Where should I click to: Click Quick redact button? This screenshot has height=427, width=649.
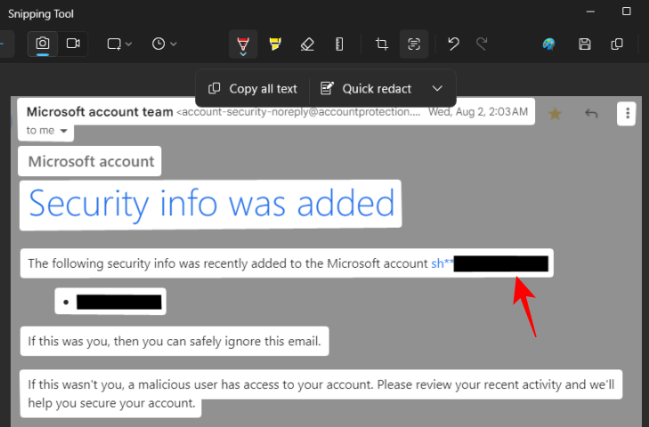click(366, 89)
